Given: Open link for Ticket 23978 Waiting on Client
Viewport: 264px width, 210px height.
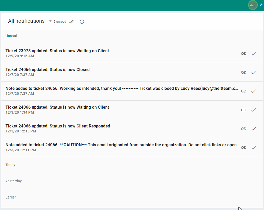Looking at the screenshot, I should click(x=244, y=54).
